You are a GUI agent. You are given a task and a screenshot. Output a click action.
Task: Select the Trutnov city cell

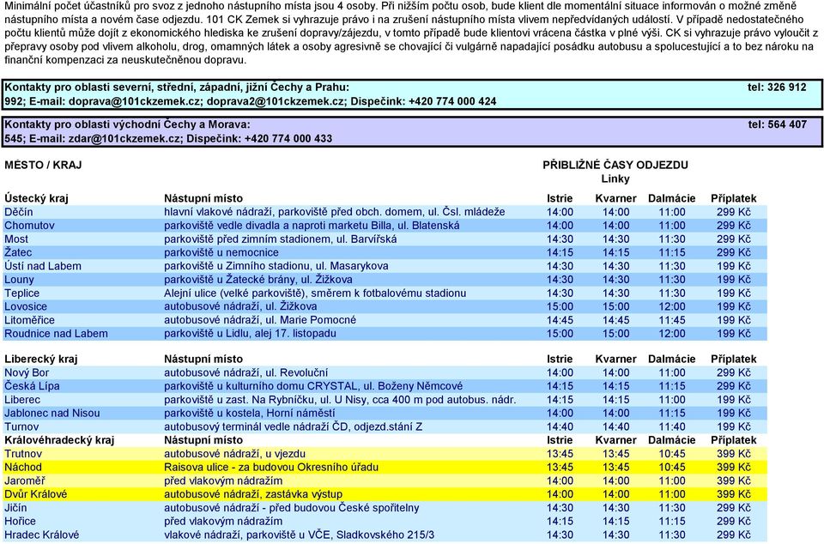(23, 454)
